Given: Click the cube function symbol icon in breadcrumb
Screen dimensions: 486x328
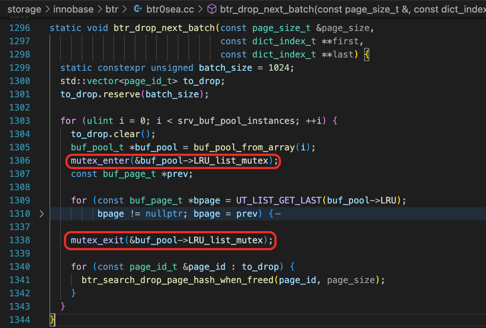Looking at the screenshot, I should (212, 9).
